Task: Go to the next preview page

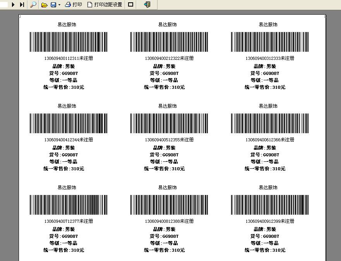Action: click(13, 5)
